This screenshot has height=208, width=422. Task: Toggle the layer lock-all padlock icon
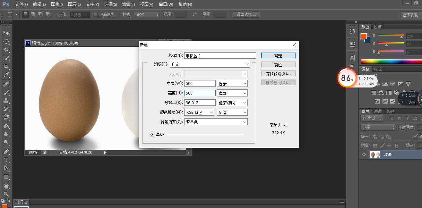click(396, 145)
